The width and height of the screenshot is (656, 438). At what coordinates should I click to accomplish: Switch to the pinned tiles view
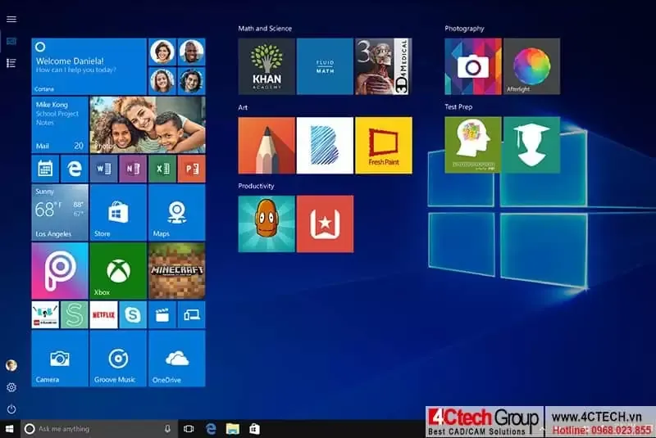tap(11, 41)
